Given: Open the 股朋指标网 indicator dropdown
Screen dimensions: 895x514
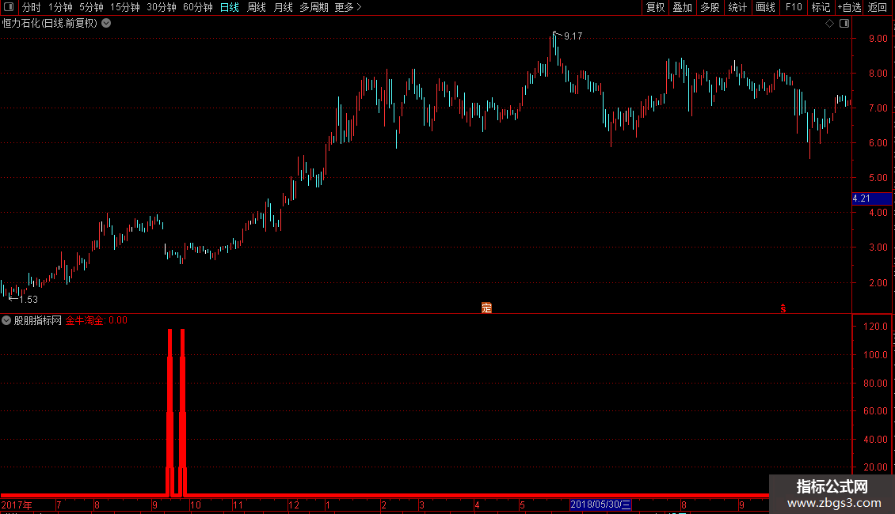Looking at the screenshot, I should (x=6, y=320).
